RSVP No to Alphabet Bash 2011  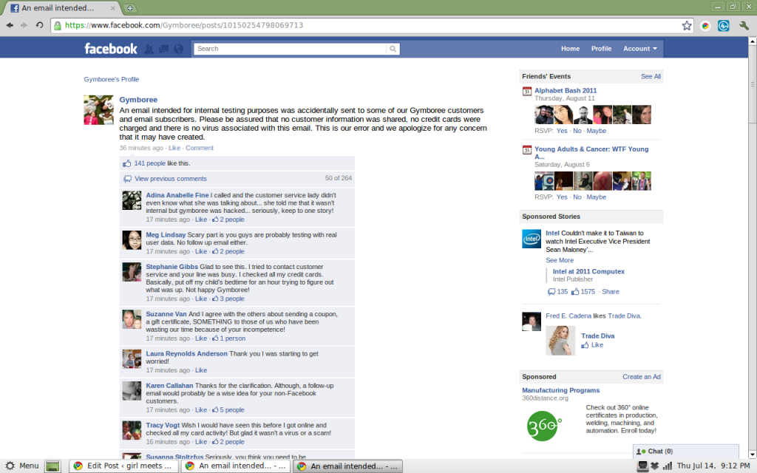click(577, 131)
